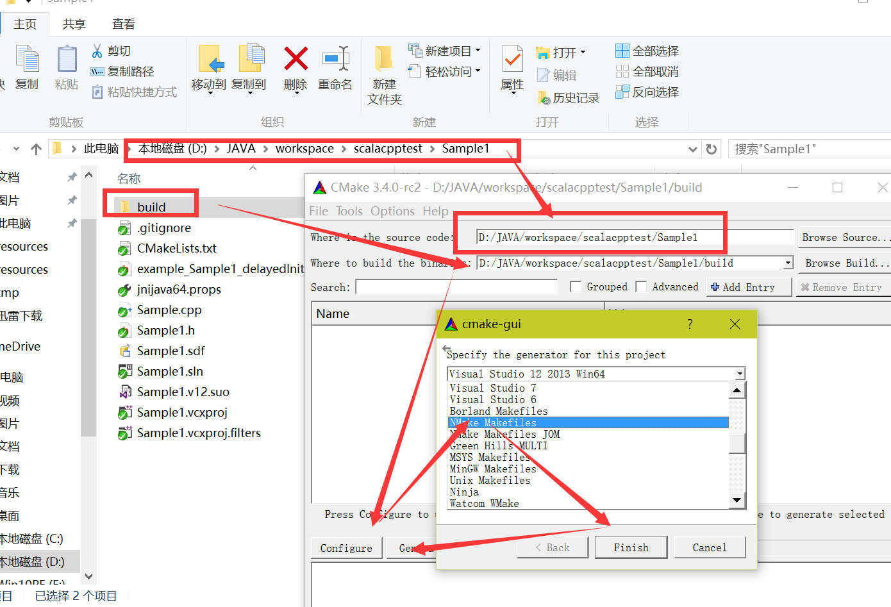Click the Configure button
This screenshot has height=607, width=891.
346,548
